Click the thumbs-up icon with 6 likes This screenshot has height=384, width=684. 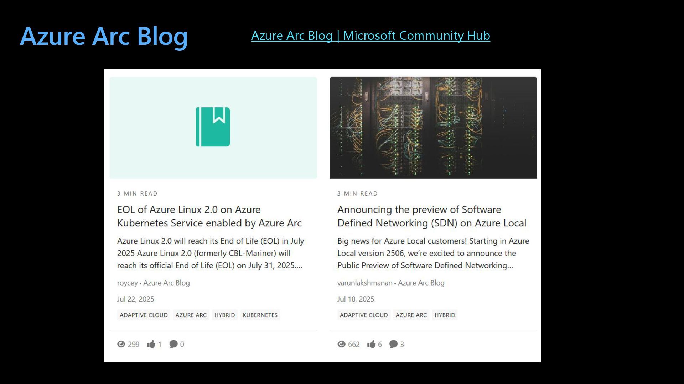(x=371, y=344)
